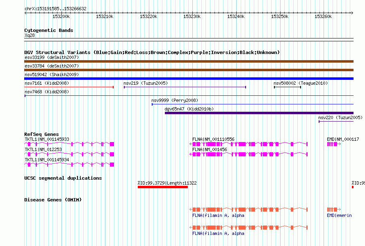Click the 153250k ruler tick label

point(280,16)
